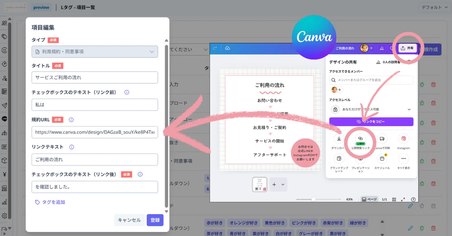The image size is (452, 236).
Task: Click the Canva cloud save status icon
Action: (x=228, y=48)
